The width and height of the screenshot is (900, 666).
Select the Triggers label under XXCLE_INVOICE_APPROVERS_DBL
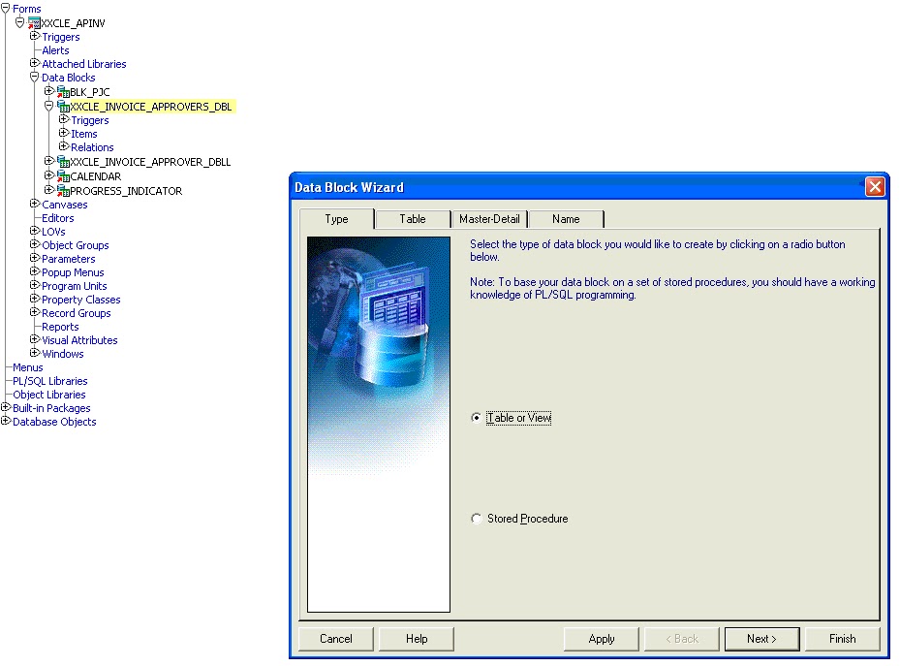(x=89, y=120)
